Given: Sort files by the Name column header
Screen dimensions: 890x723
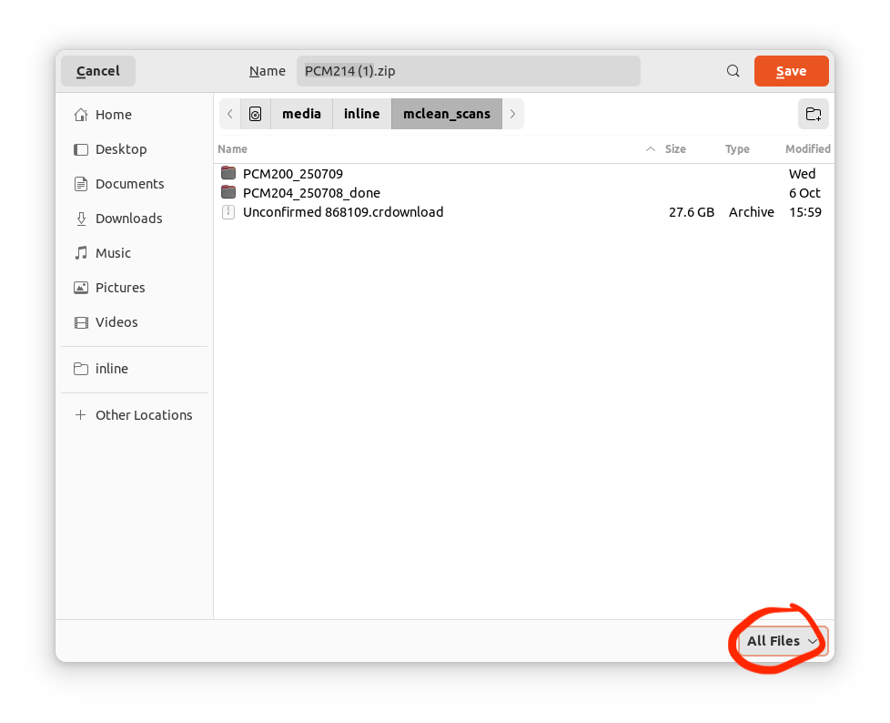Looking at the screenshot, I should click(233, 148).
